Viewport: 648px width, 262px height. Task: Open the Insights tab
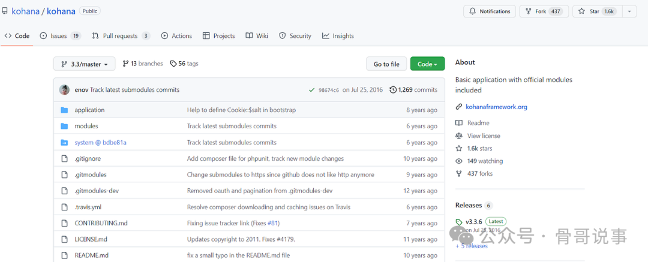(x=338, y=36)
